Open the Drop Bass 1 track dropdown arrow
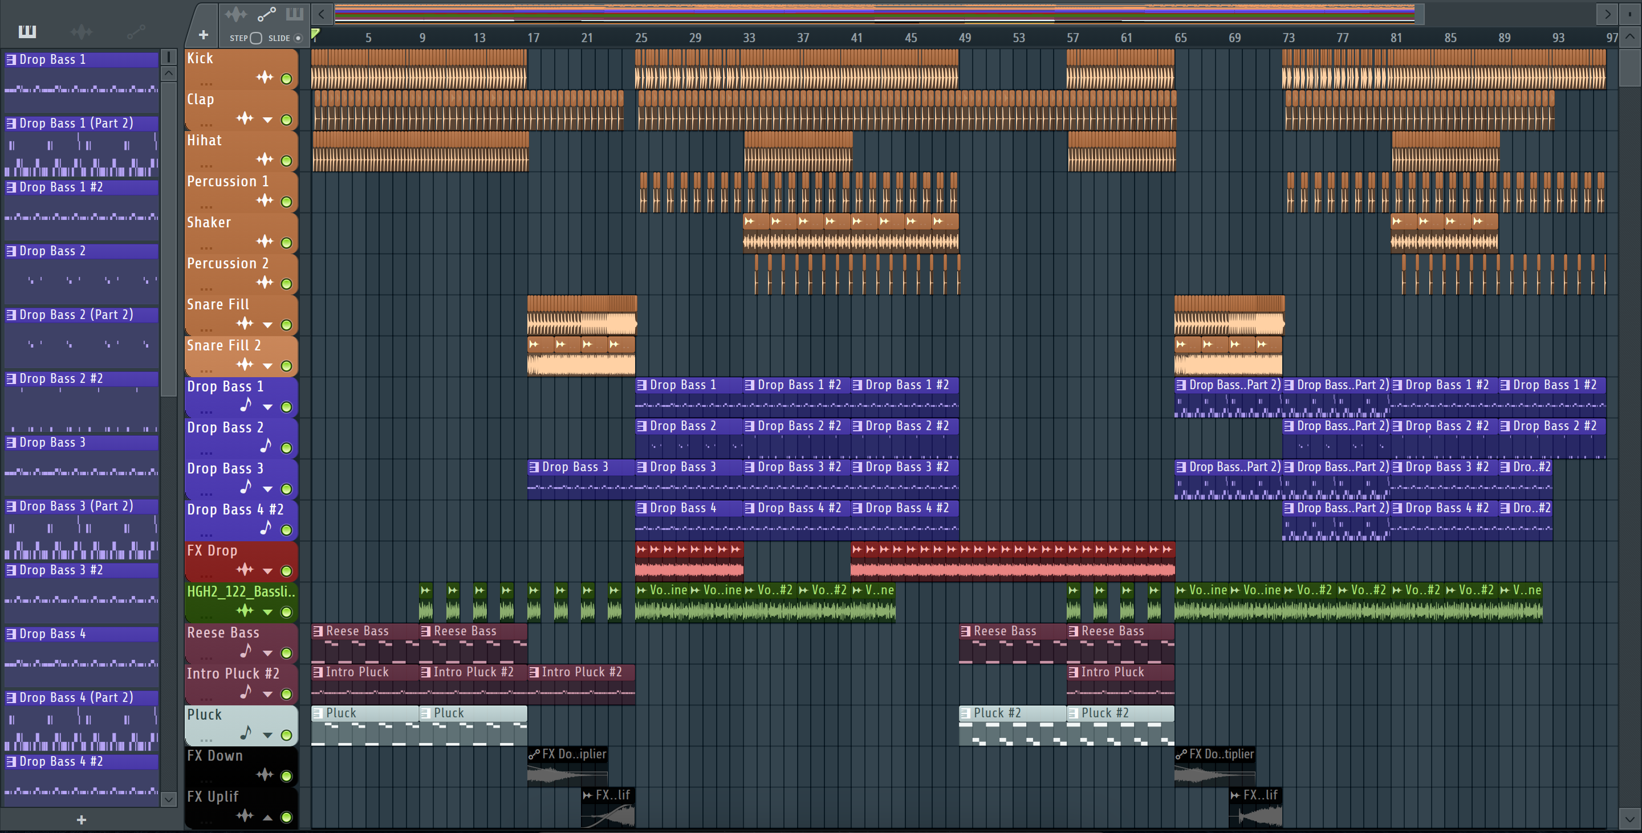This screenshot has width=1642, height=833. click(268, 407)
